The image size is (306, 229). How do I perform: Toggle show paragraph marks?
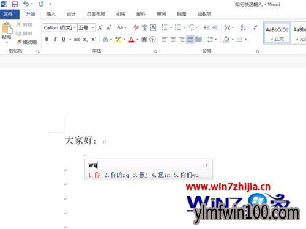pos(255,27)
